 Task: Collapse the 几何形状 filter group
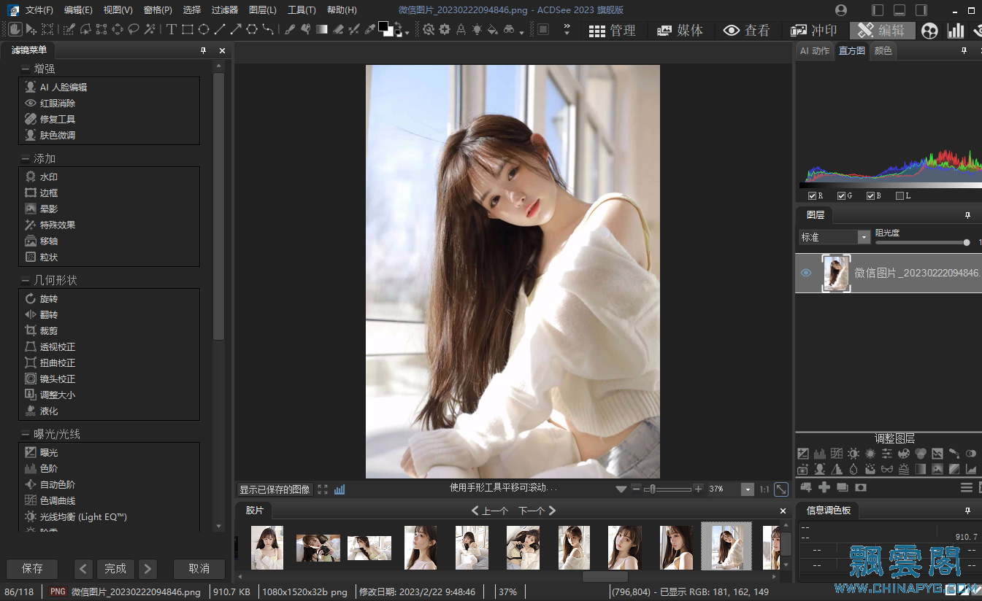26,280
